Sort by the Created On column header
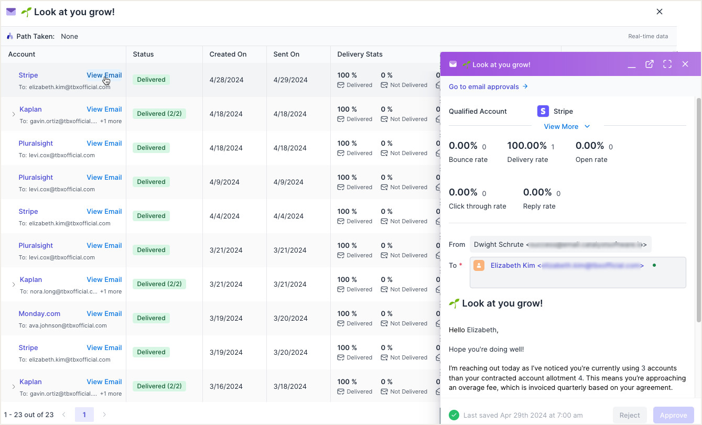Viewport: 702px width, 425px height. 228,55
